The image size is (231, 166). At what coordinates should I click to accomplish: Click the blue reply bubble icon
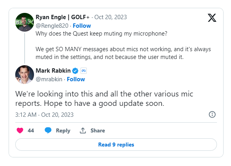(x=48, y=130)
